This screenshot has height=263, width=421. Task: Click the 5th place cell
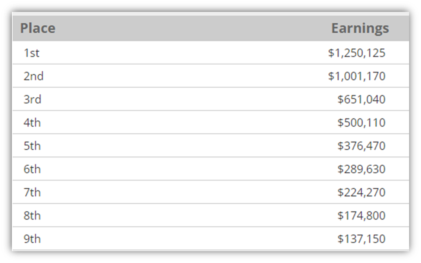32,146
